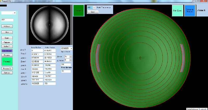Screen dimensions: 208x110
Task: Click Zone 9 inner radius field
Action: tap(37, 80)
